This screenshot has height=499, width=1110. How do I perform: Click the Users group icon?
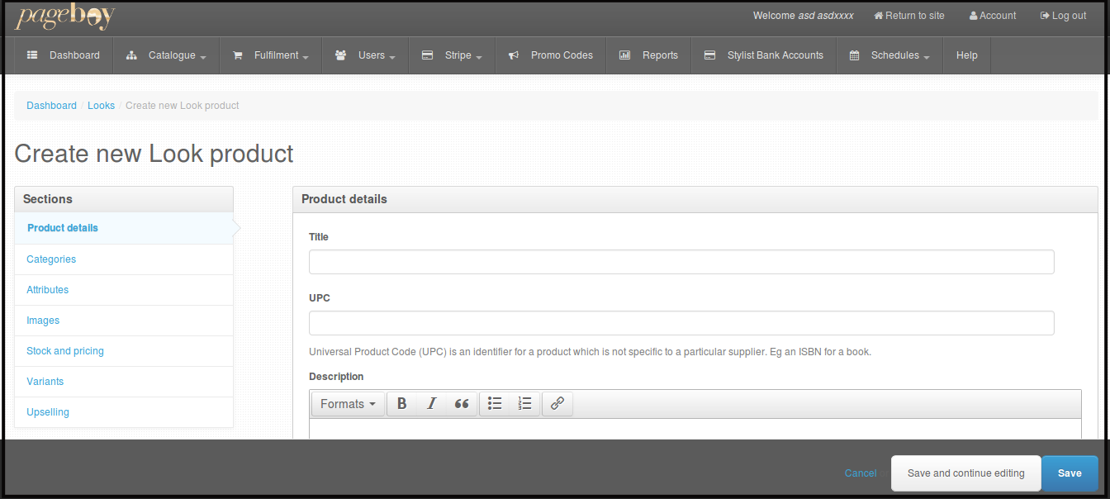click(340, 55)
